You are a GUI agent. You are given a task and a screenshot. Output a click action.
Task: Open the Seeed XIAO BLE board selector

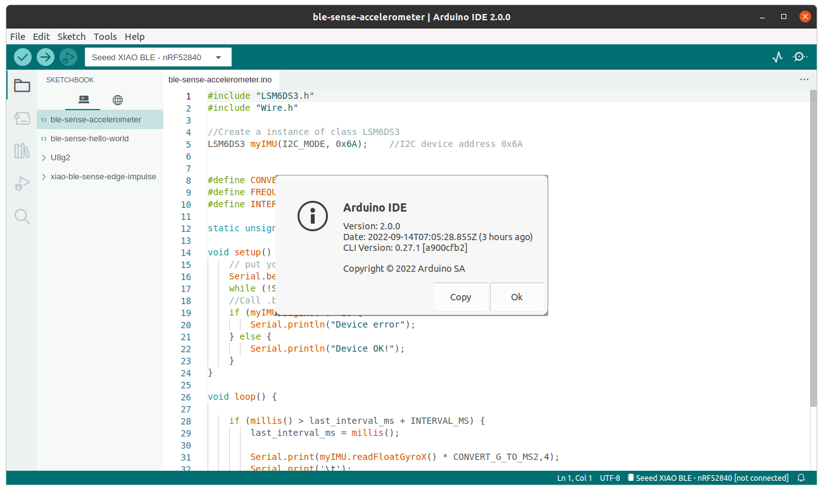coord(158,56)
